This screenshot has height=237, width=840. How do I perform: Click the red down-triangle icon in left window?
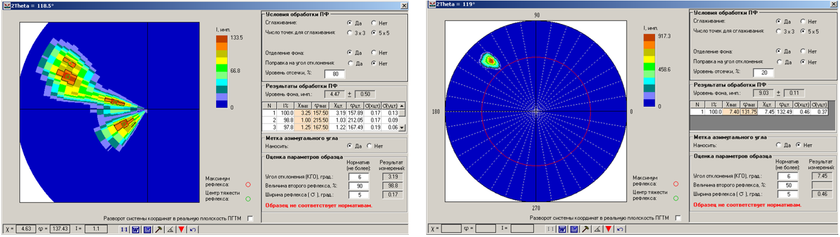tap(181, 229)
